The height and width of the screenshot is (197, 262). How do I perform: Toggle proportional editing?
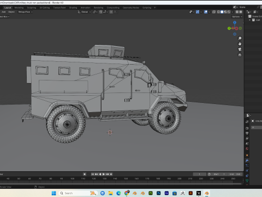(111, 12)
